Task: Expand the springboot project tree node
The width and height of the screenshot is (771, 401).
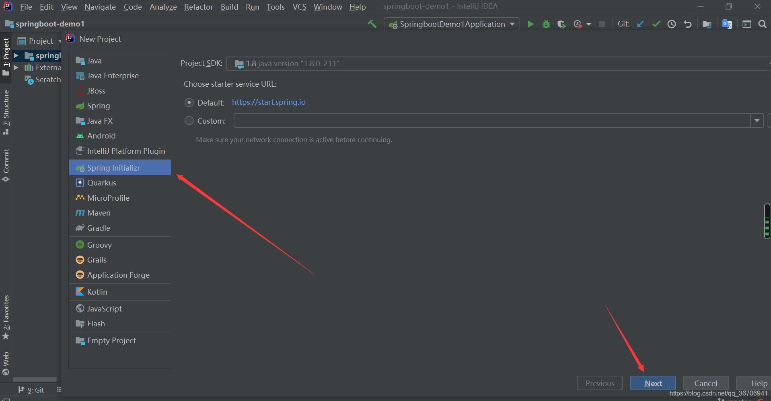Action: (x=16, y=55)
